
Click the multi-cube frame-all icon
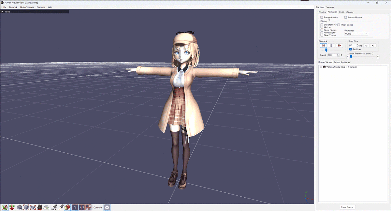tap(33, 207)
